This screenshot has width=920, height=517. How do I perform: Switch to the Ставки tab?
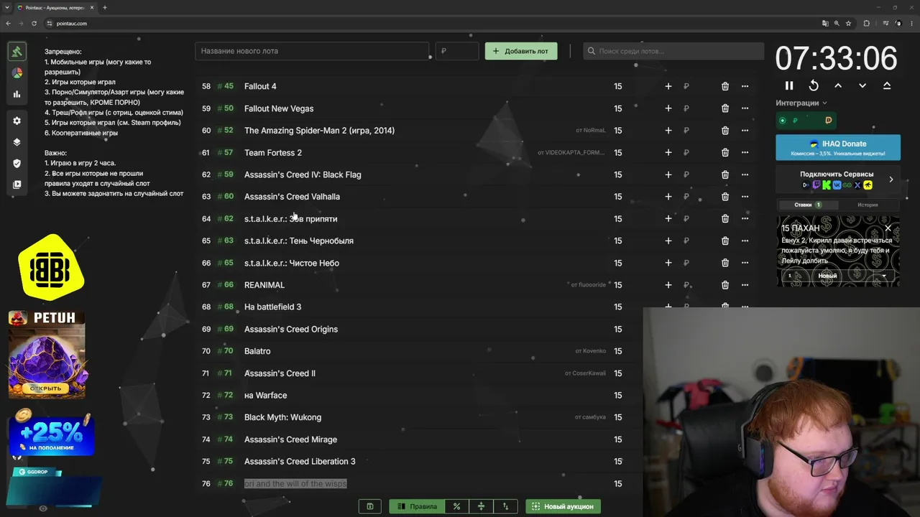click(807, 205)
